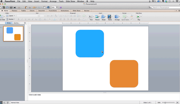Open the Transitions ribbon tab
Screen dimensions: 180x104
pos(53,11)
